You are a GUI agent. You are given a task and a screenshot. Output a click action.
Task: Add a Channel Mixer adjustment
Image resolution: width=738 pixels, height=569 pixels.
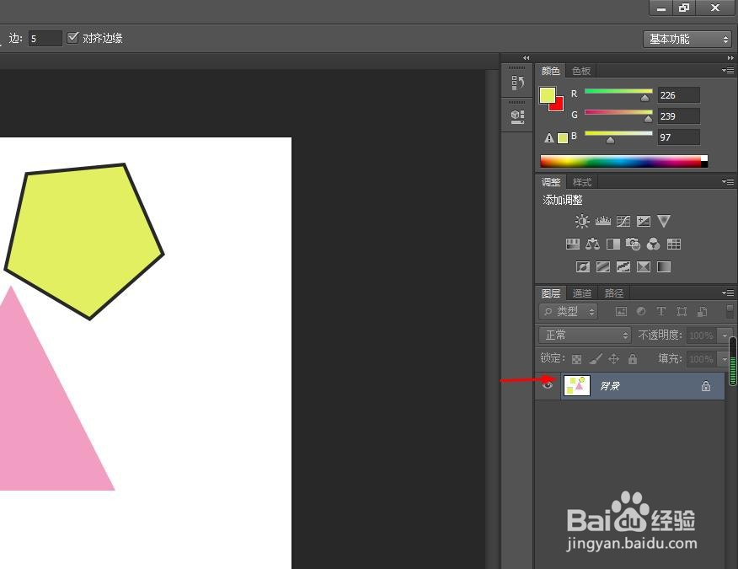point(653,244)
